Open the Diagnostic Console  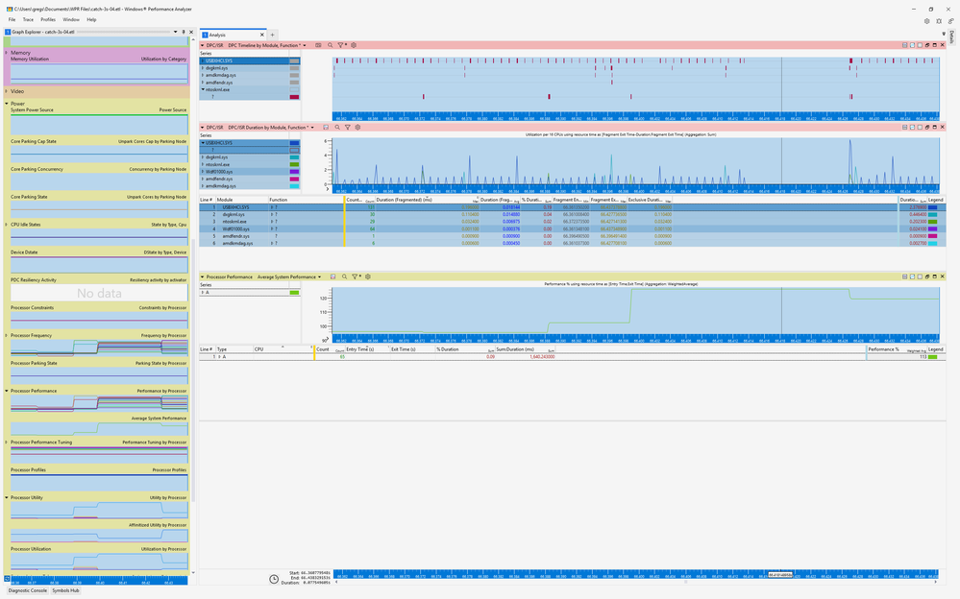pos(27,590)
